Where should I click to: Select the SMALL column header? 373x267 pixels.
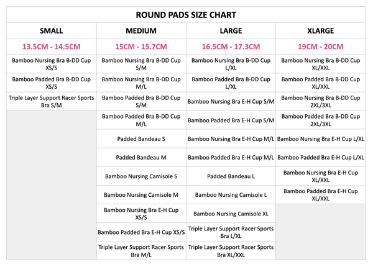click(52, 30)
